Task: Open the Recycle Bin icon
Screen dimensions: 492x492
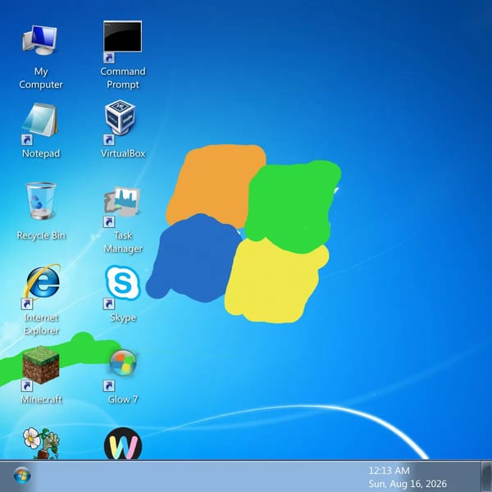Action: click(x=41, y=201)
